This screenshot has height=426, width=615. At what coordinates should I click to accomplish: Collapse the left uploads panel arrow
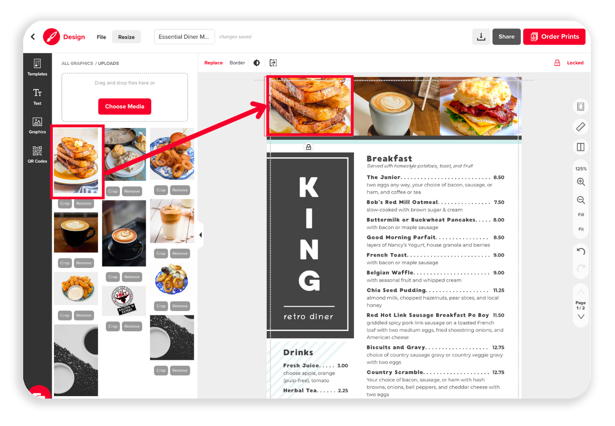click(x=201, y=235)
